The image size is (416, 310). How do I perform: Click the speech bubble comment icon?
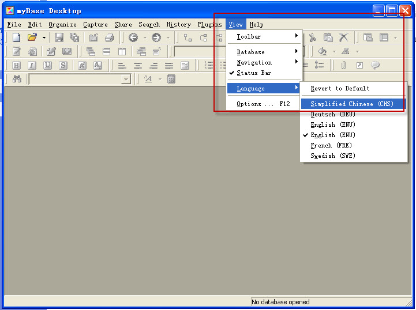pos(375,65)
